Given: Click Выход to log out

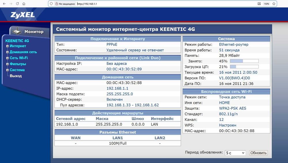Looking at the screenshot, I should pos(16,76).
